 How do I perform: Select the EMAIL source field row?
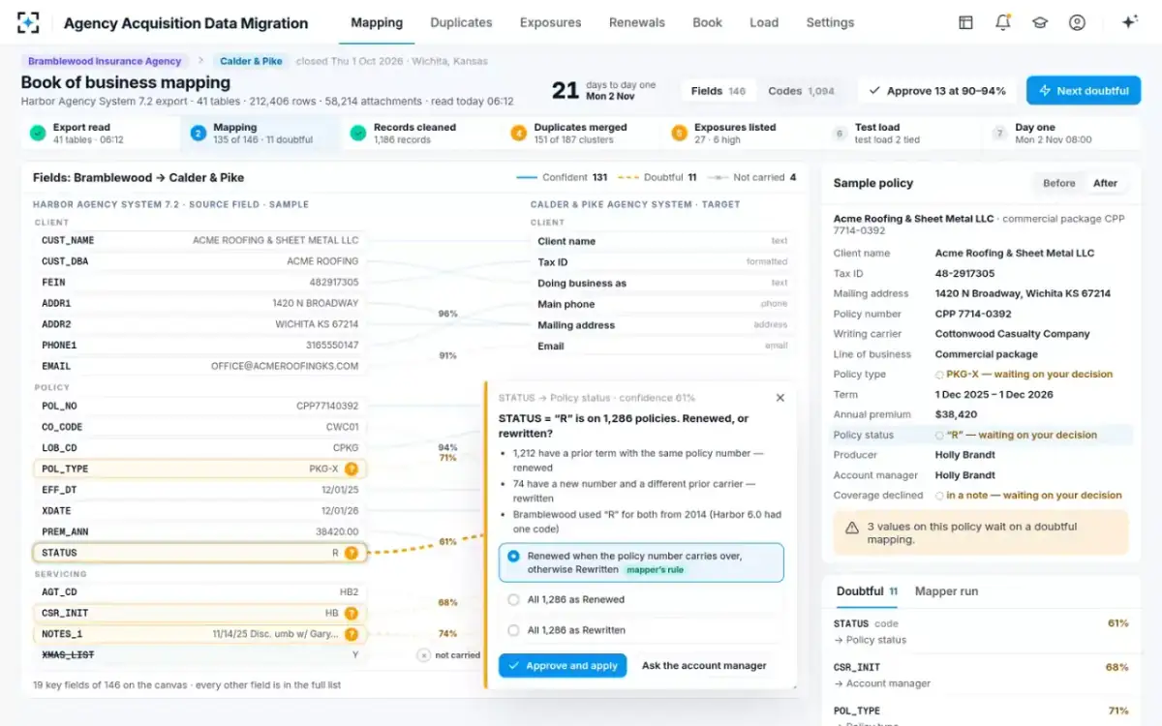click(199, 366)
